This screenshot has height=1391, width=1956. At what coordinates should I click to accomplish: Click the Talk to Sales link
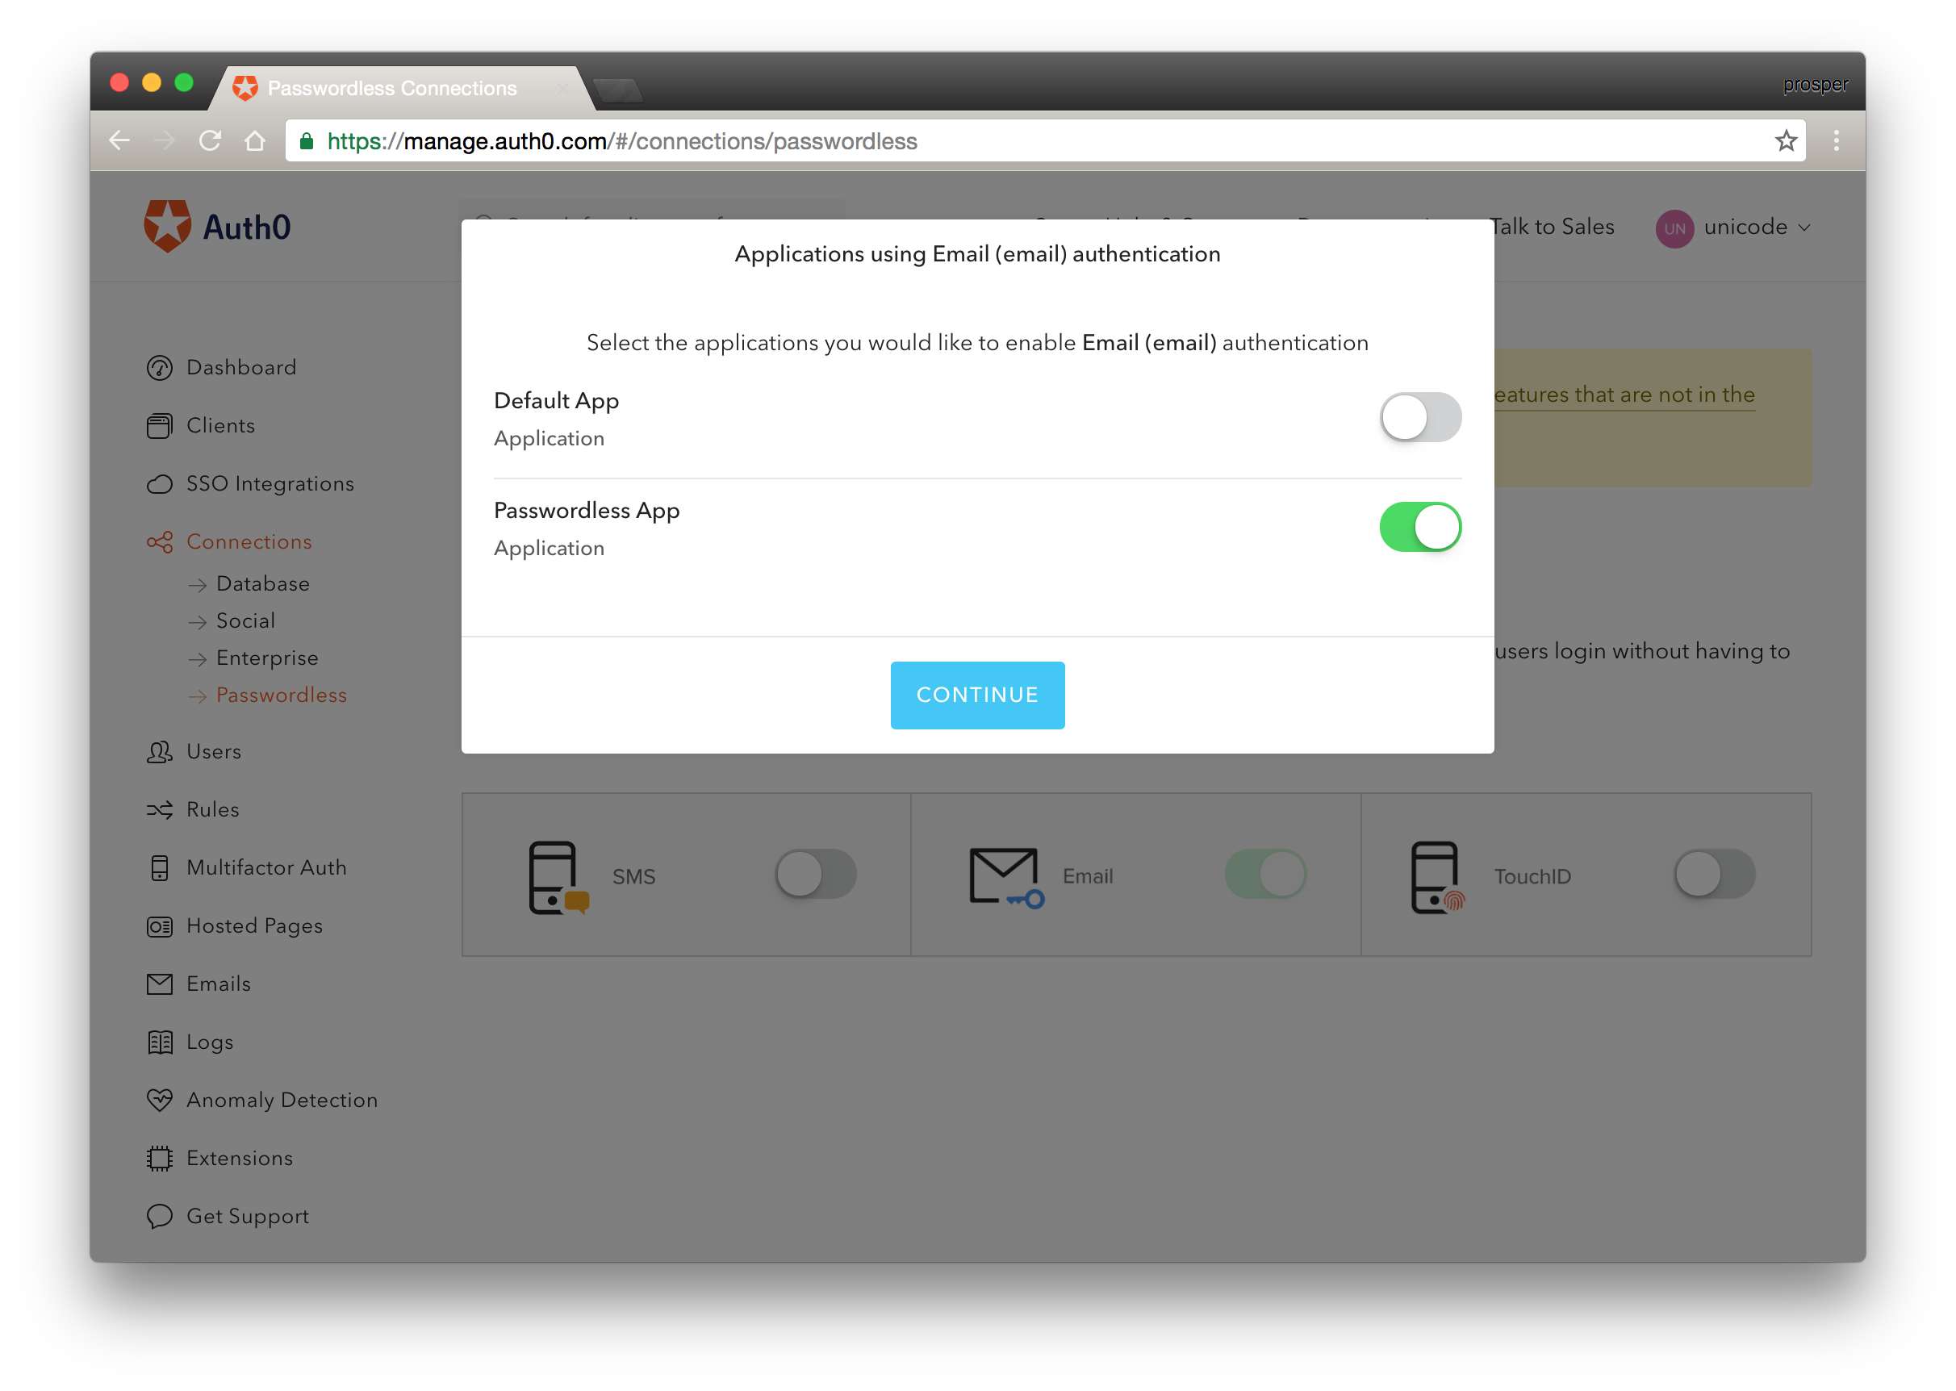coord(1548,228)
